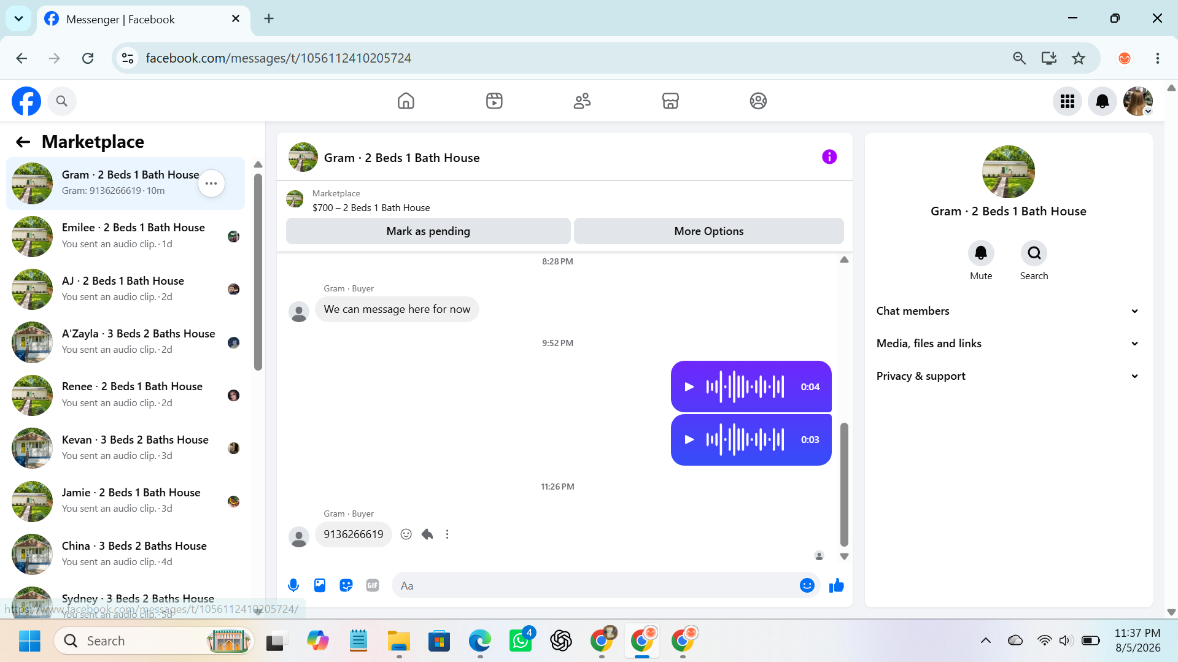Bookmark this page with the star

(x=1079, y=58)
